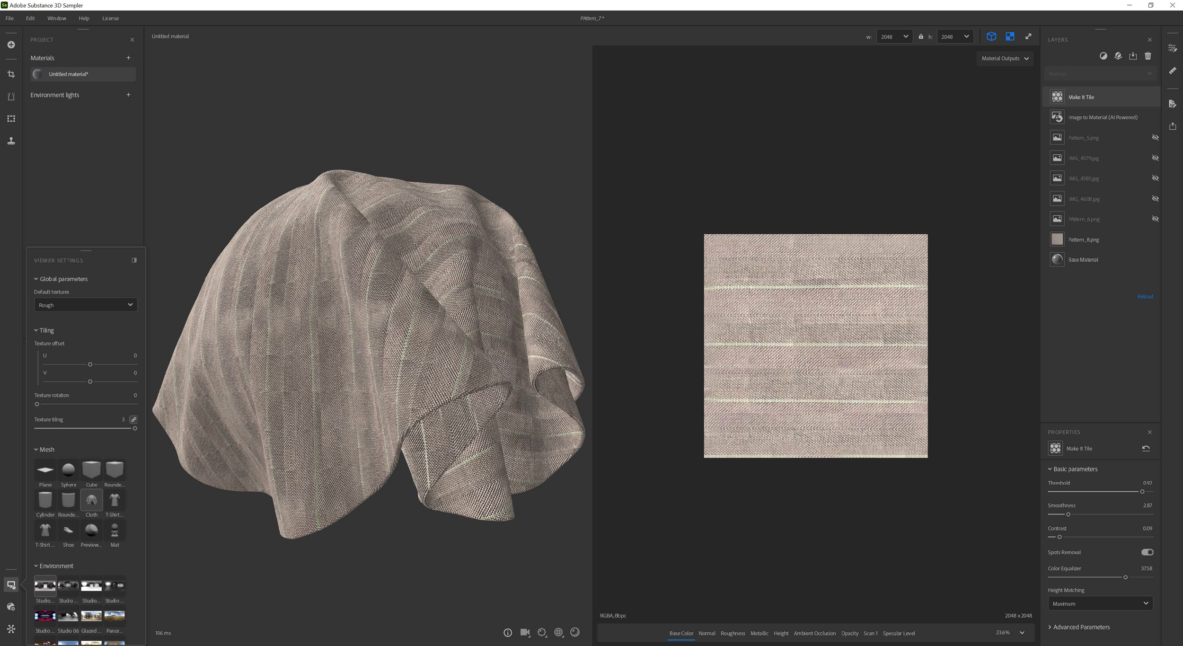Switch to the Roughness channel tab
The height and width of the screenshot is (646, 1183).
(x=732, y=633)
